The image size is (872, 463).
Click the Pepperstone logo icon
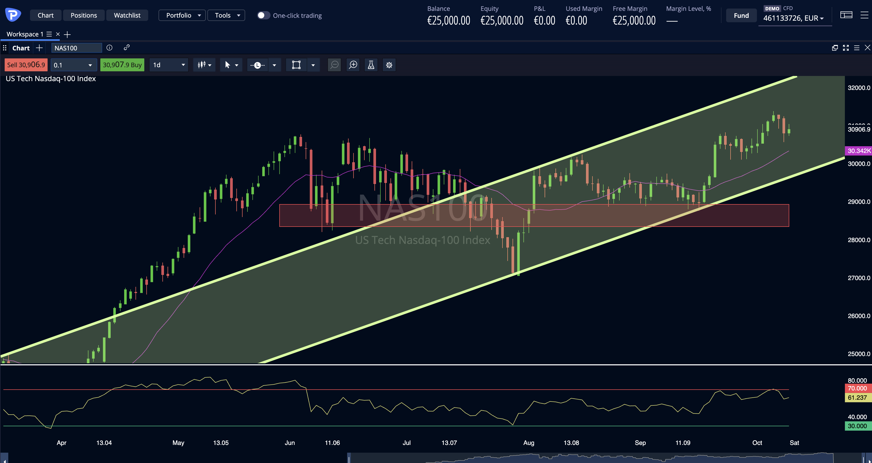point(13,15)
